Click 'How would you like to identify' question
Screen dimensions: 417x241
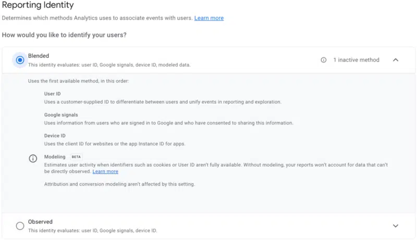pyautogui.click(x=64, y=35)
